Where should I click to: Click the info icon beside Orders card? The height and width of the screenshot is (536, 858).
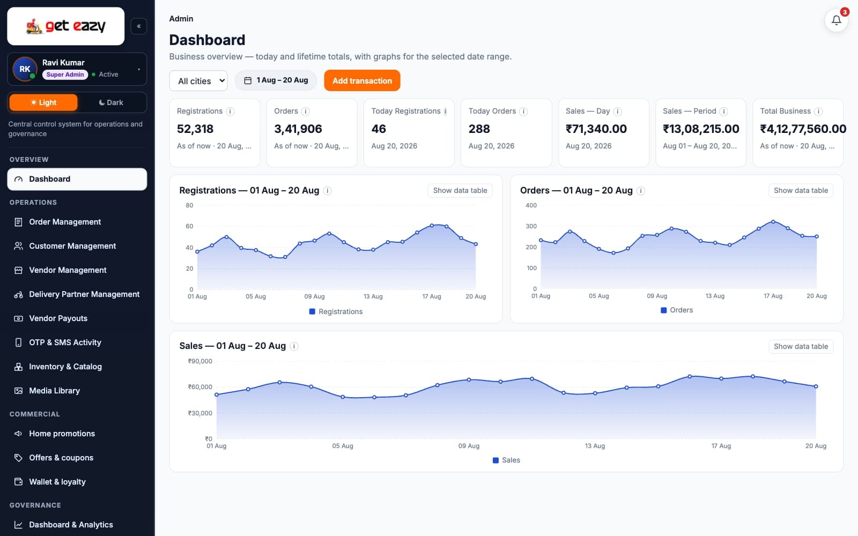pos(305,111)
